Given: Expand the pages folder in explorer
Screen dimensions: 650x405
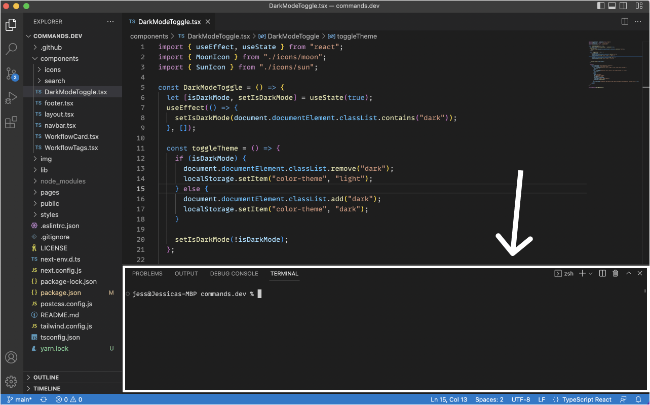Looking at the screenshot, I should (x=50, y=192).
